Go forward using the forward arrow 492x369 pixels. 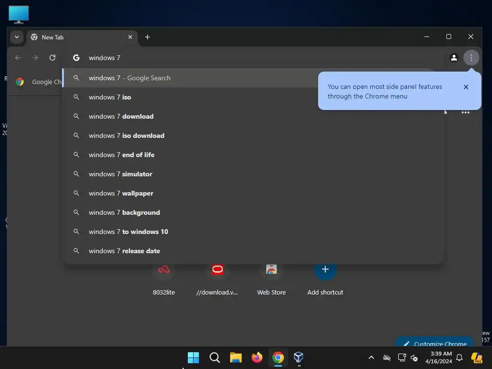click(35, 58)
